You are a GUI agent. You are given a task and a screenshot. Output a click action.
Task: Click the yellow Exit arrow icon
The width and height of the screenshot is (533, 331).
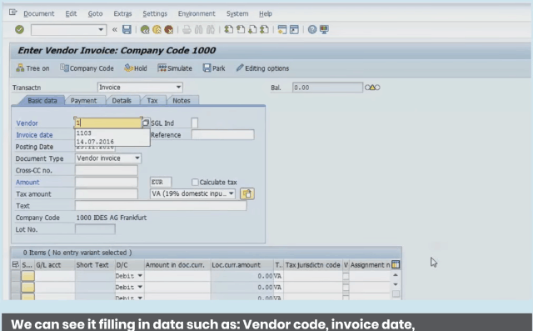pyautogui.click(x=157, y=30)
